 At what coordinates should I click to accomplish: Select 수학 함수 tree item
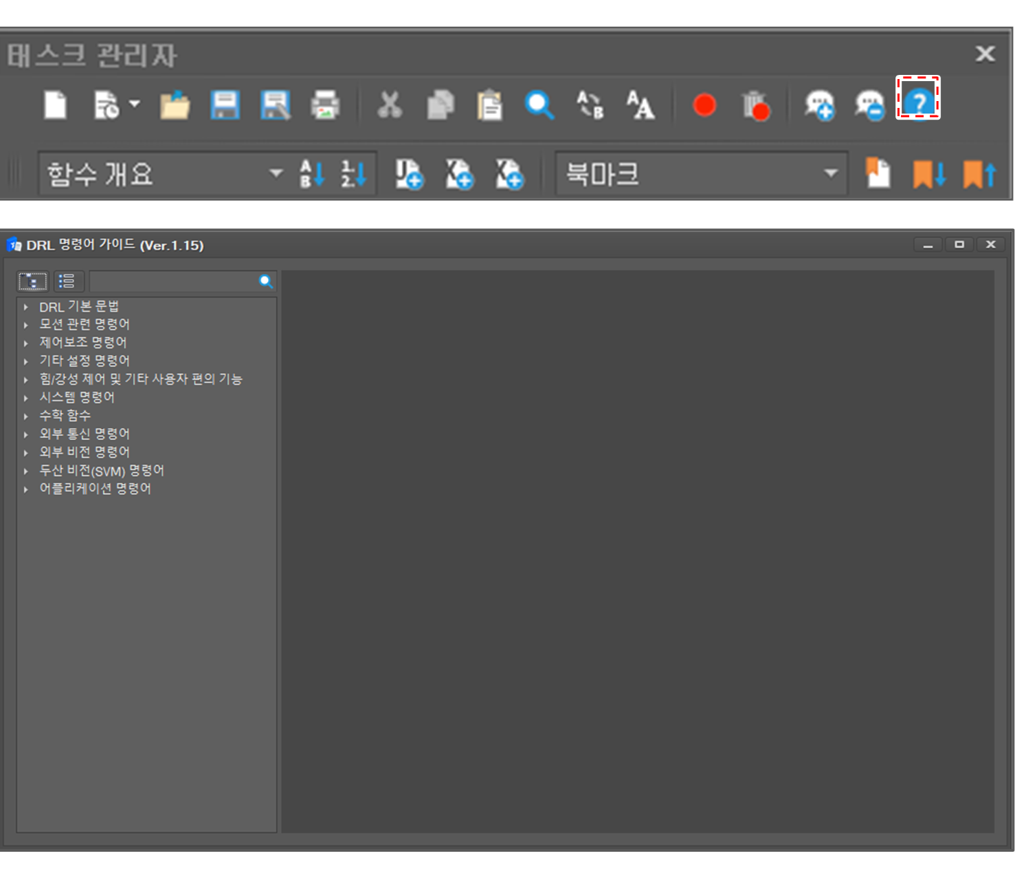[65, 415]
